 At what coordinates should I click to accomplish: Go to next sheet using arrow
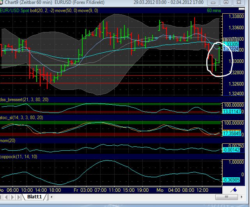12,197
